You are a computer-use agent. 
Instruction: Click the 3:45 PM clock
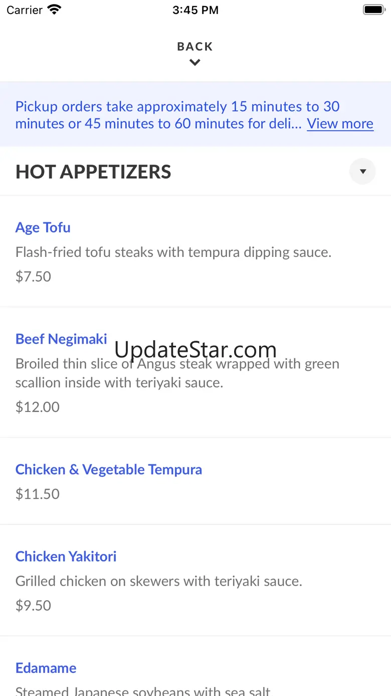[195, 10]
